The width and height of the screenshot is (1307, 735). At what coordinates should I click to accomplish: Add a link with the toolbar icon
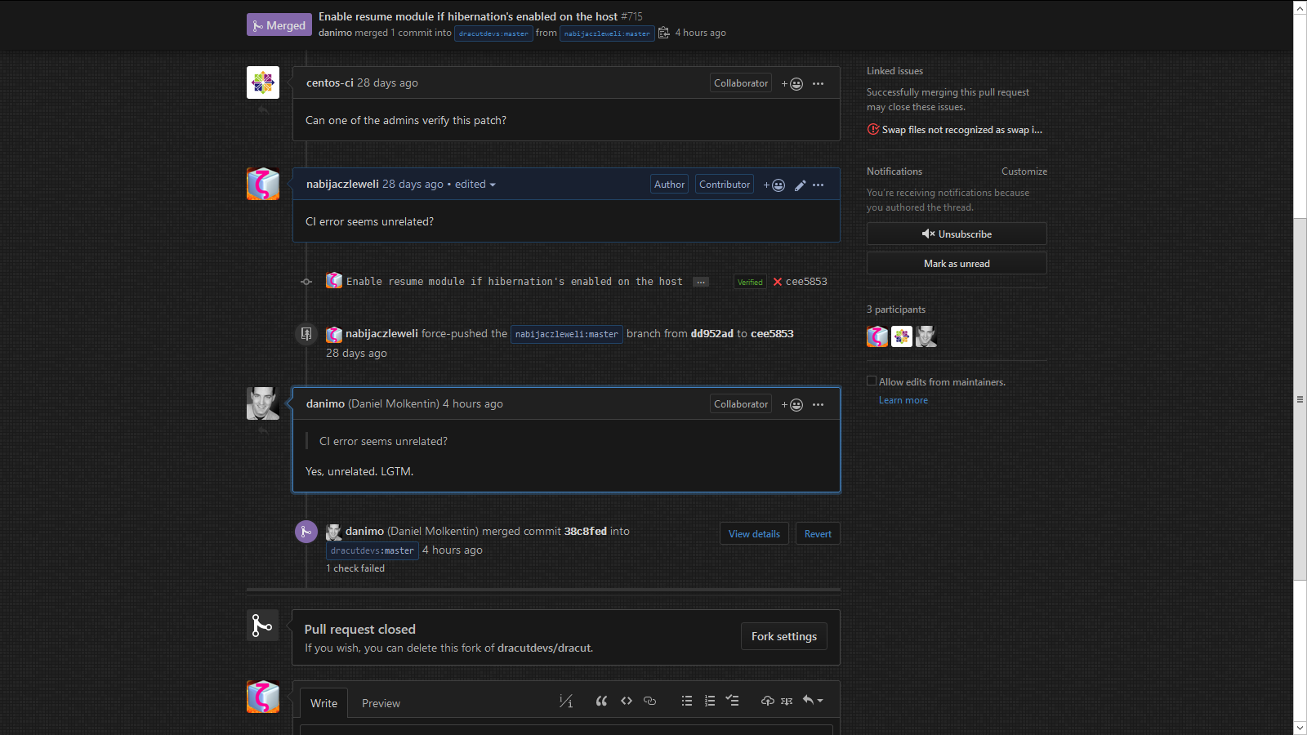click(x=650, y=701)
